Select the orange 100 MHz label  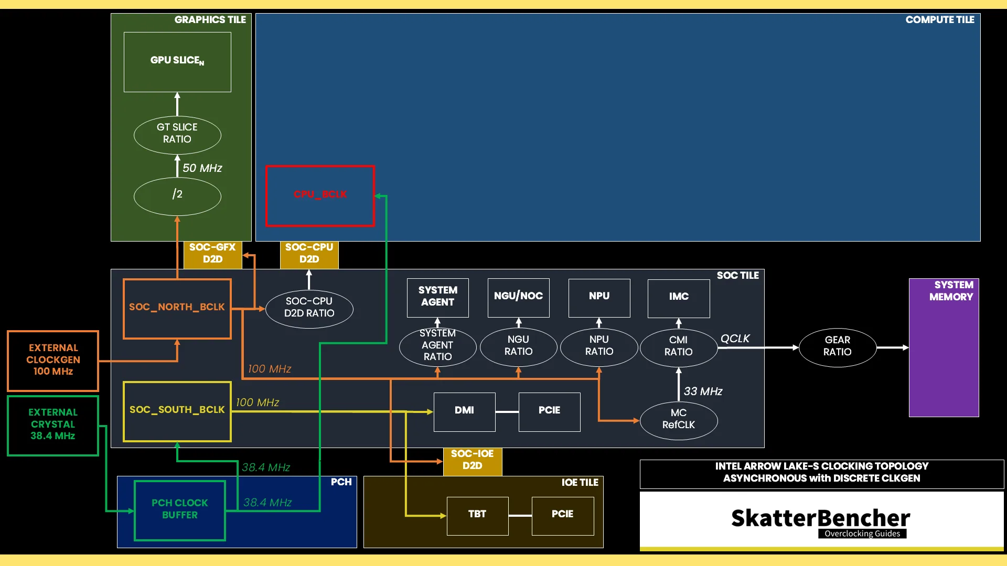pos(269,368)
